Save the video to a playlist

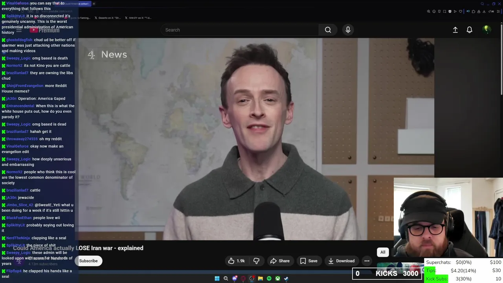click(308, 261)
